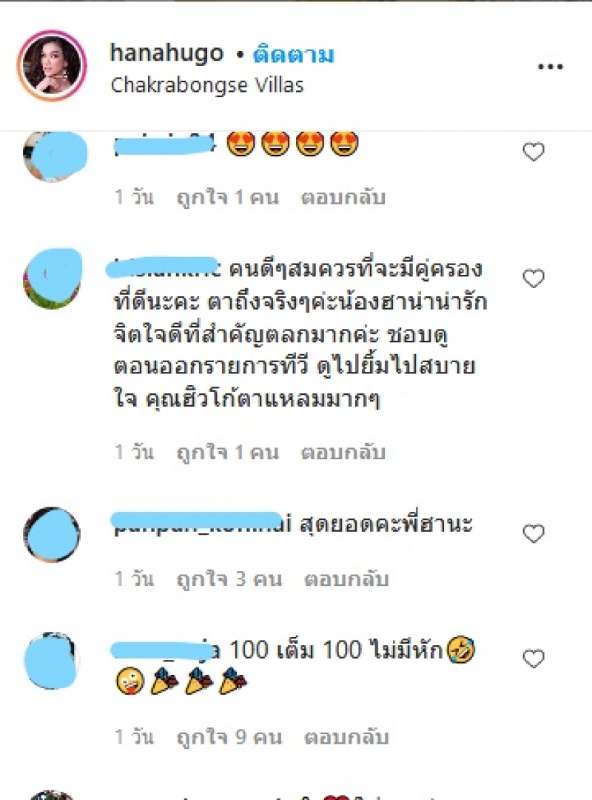View likes on heart-eyes emoji comment

coord(228,198)
